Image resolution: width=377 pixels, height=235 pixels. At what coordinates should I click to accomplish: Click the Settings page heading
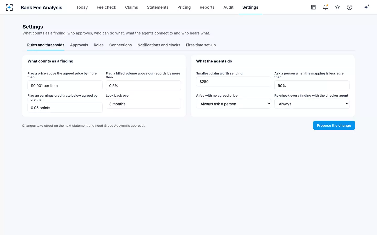tap(33, 27)
